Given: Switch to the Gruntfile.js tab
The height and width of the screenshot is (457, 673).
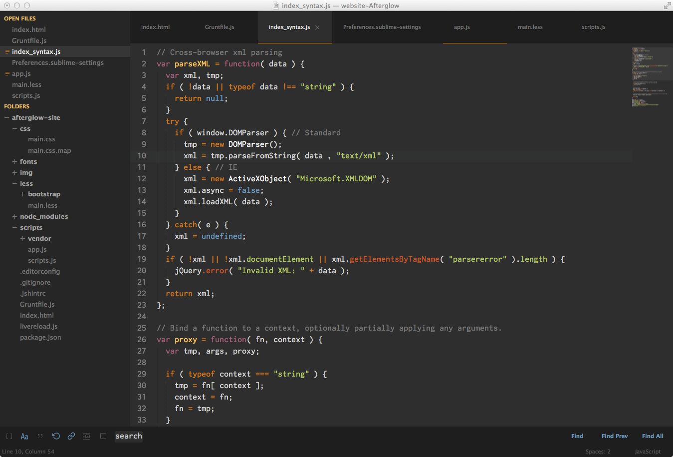Looking at the screenshot, I should (220, 27).
